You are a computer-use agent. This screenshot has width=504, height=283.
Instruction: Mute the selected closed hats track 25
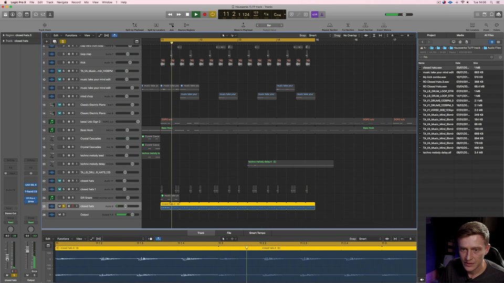[x=59, y=206]
